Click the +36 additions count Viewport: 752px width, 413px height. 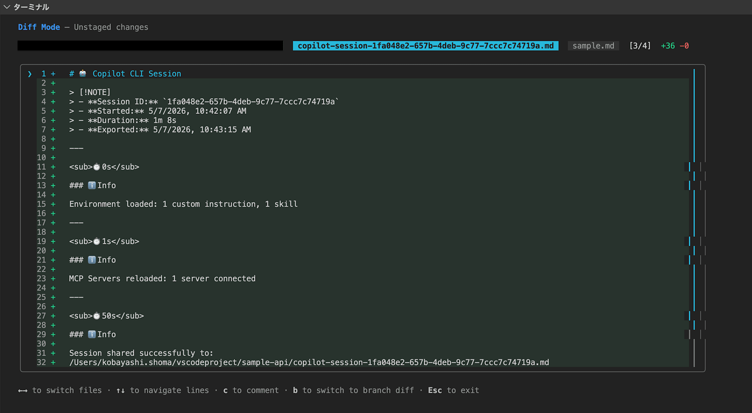pyautogui.click(x=668, y=46)
